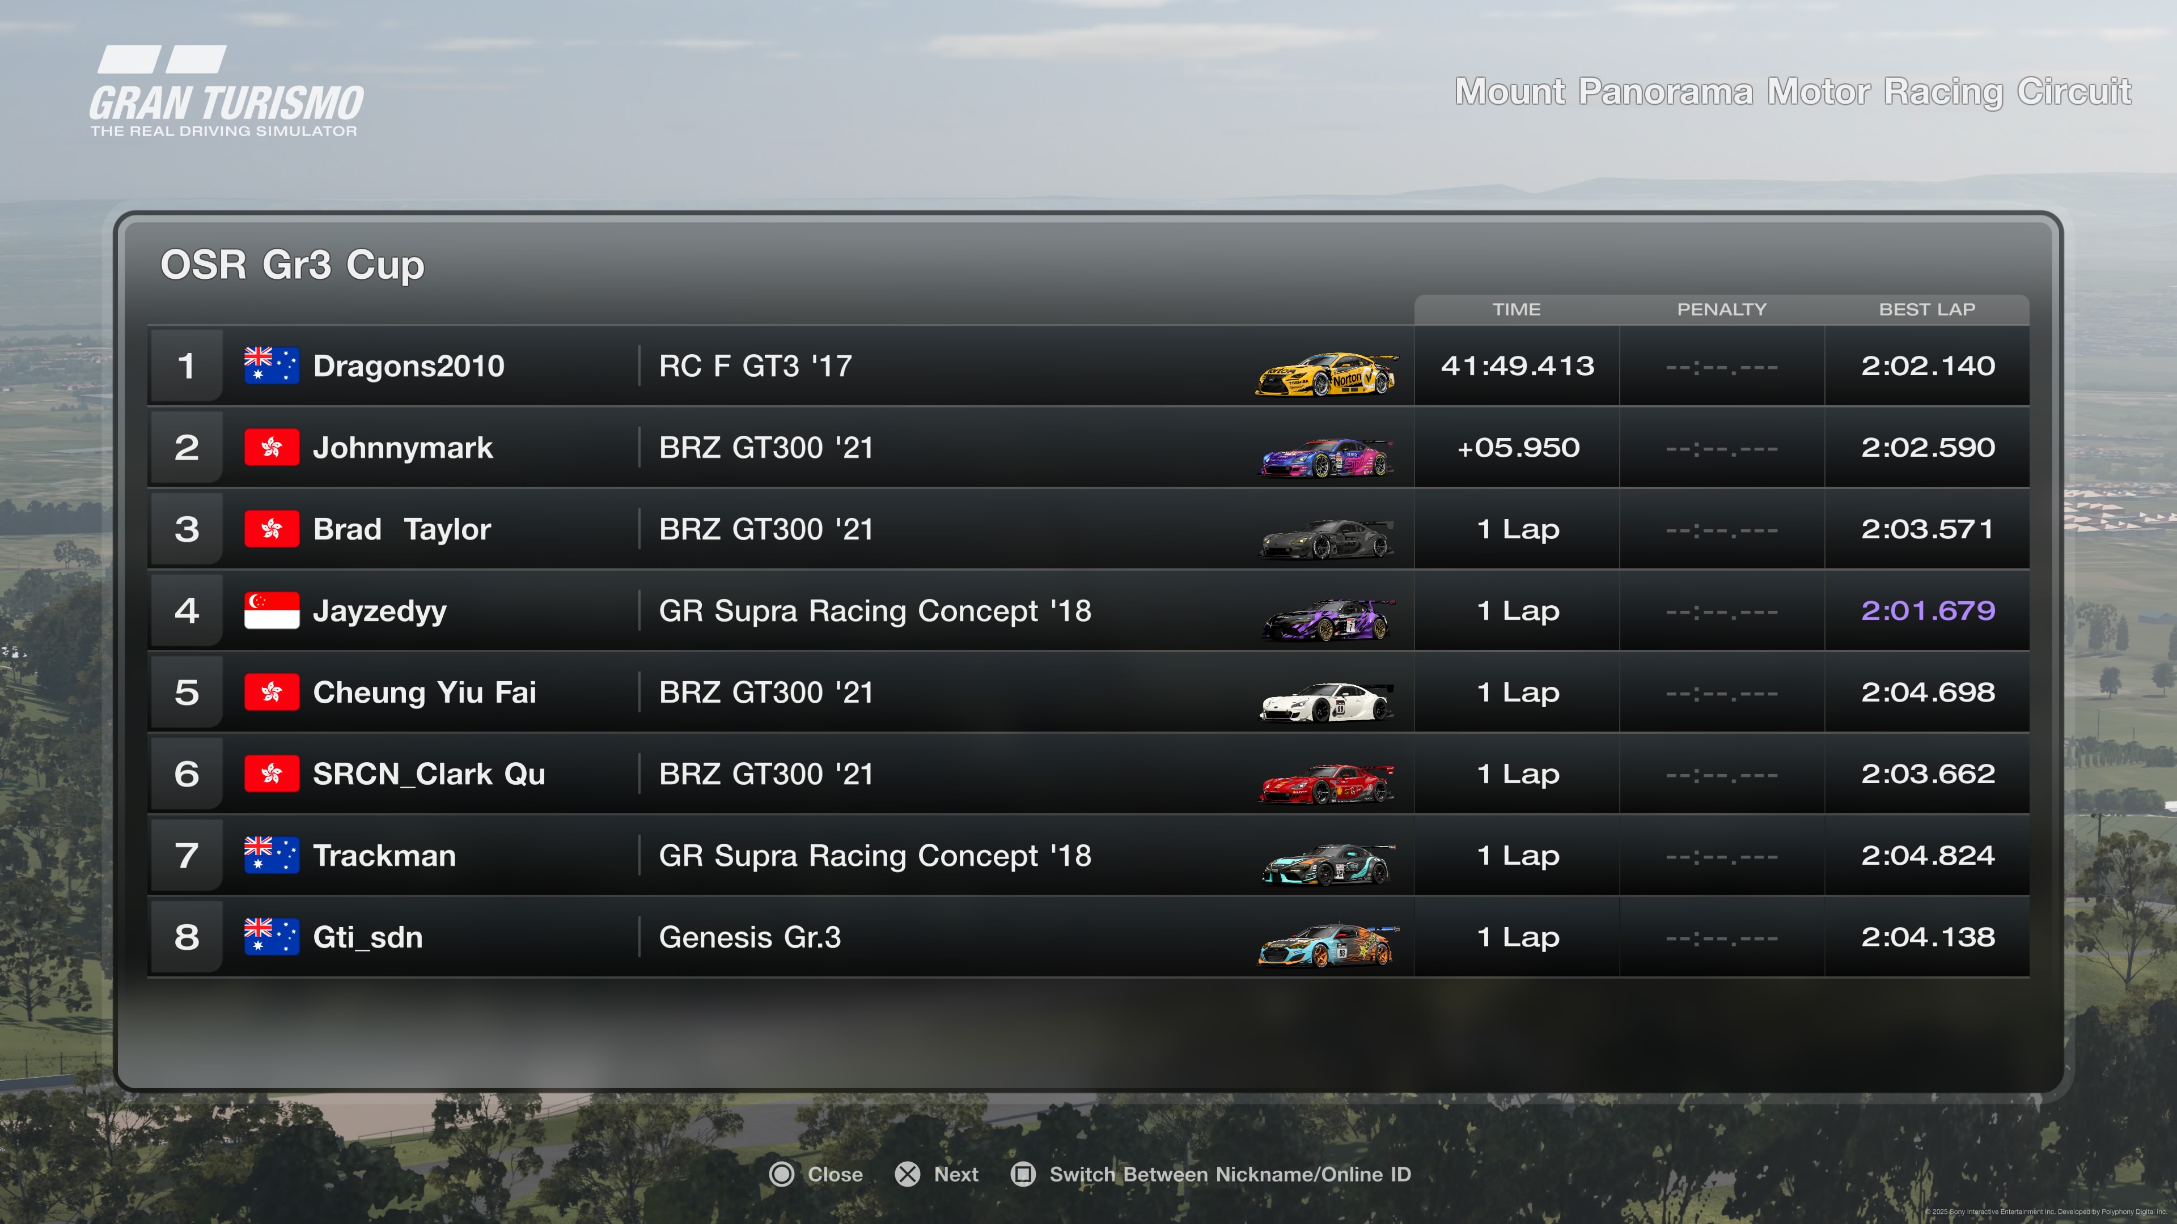Image resolution: width=2177 pixels, height=1224 pixels.
Task: Click the PENALTY column header
Action: coord(1722,309)
